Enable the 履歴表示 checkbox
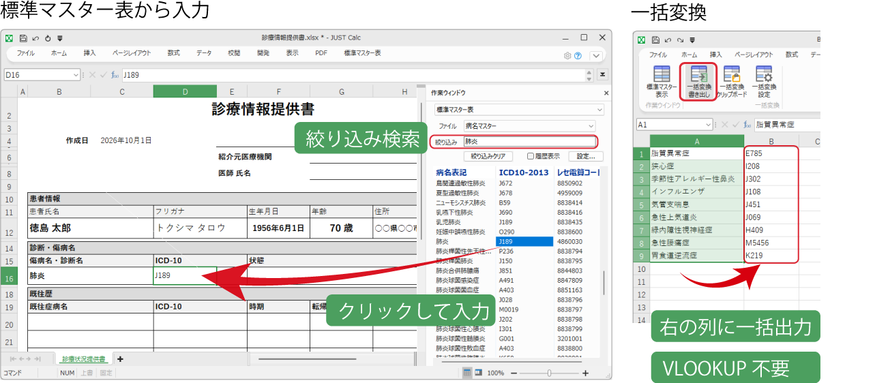890x383 pixels. (x=531, y=156)
